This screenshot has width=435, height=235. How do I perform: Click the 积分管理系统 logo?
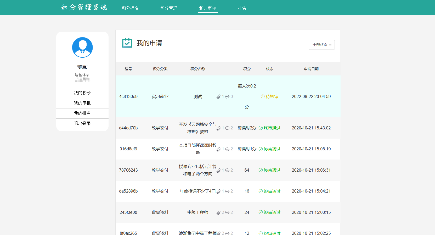coord(84,7)
